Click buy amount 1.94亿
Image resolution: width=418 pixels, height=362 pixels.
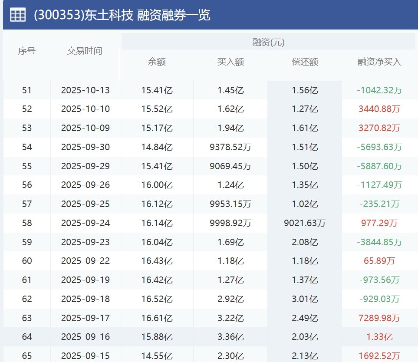(230, 128)
